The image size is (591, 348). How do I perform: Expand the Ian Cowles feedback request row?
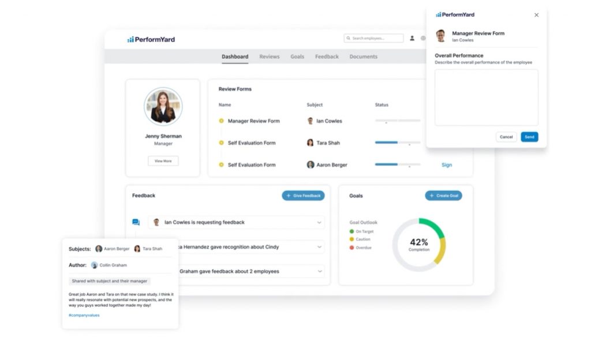pyautogui.click(x=319, y=222)
